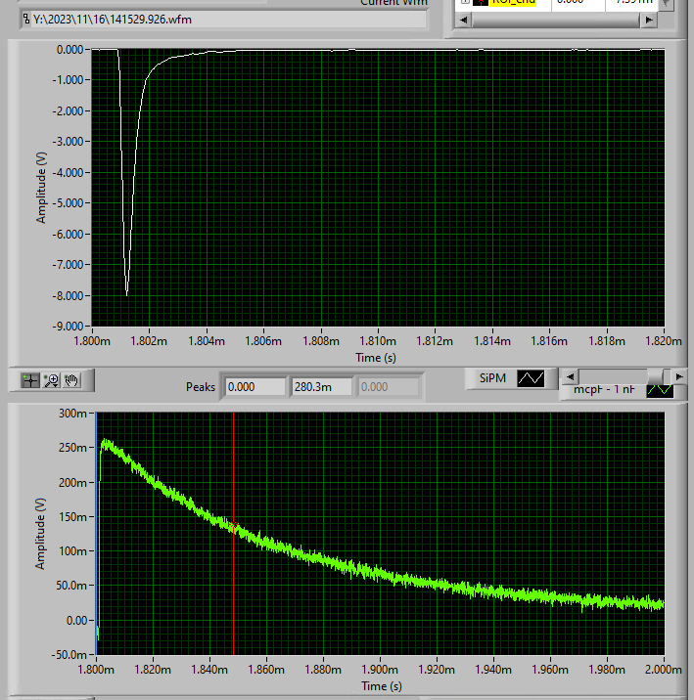This screenshot has height=700, width=694.
Task: Click the legend scrollbar right arrow
Action: 680,376
